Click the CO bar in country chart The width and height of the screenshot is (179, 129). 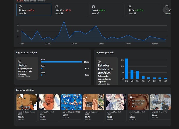pos(143,78)
